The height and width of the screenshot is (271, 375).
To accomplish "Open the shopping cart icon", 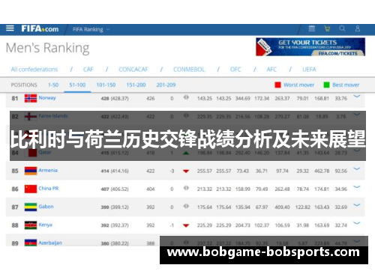I will pos(327,28).
